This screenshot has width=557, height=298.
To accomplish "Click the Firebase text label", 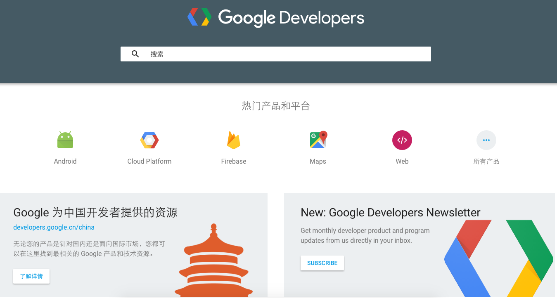I will click(234, 161).
